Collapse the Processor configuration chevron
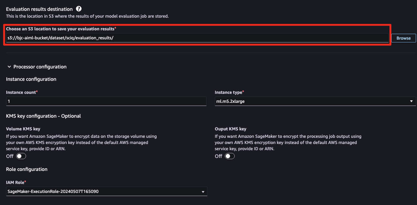 pos(8,67)
